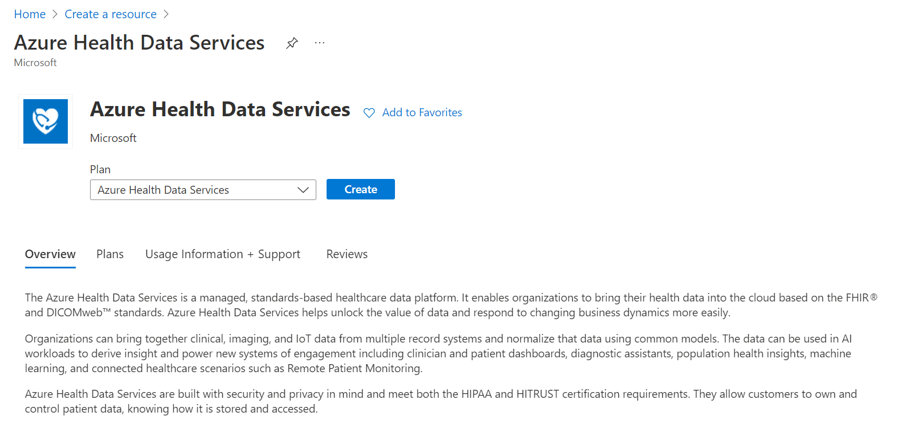The height and width of the screenshot is (424, 917).
Task: Click the breadcrumb chevron after Create a resource
Action: pyautogui.click(x=166, y=14)
